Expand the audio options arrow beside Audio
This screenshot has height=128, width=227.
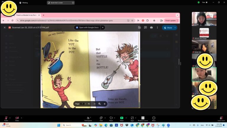[x=10, y=118]
